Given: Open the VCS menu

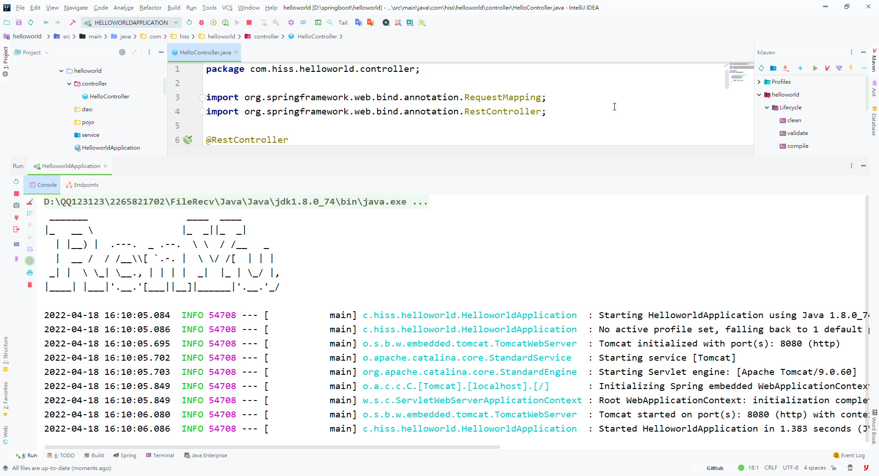Looking at the screenshot, I should point(227,7).
